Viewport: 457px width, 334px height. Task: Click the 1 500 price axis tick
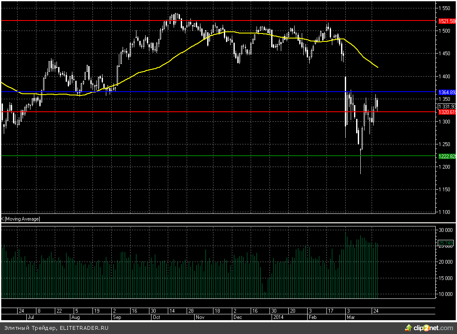click(x=444, y=31)
